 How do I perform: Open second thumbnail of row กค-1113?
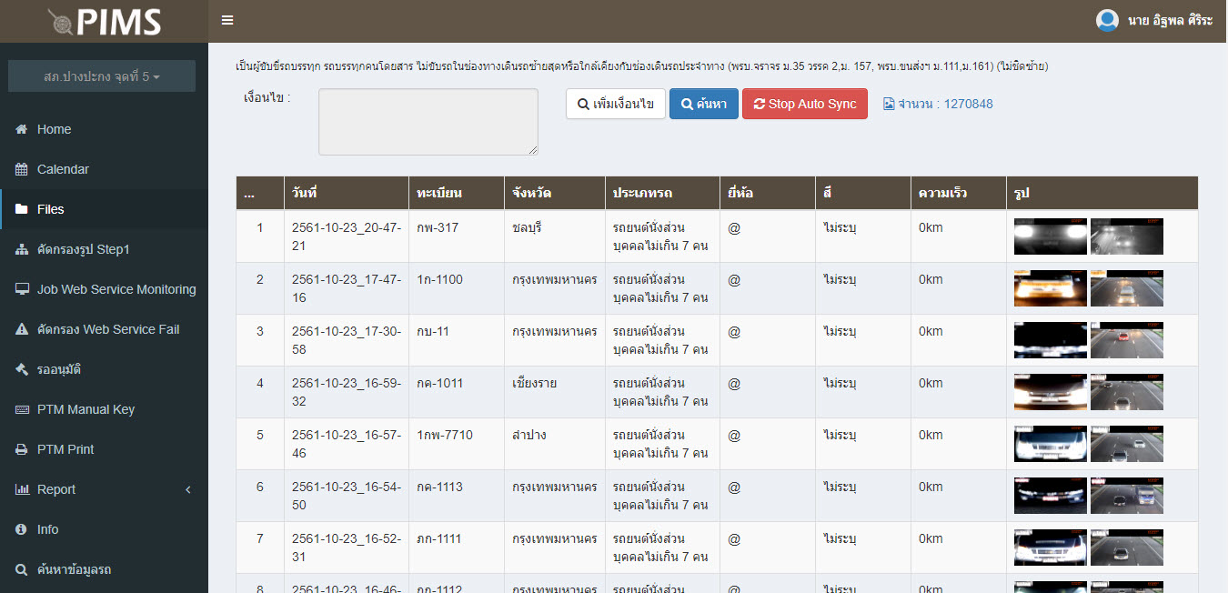1127,496
